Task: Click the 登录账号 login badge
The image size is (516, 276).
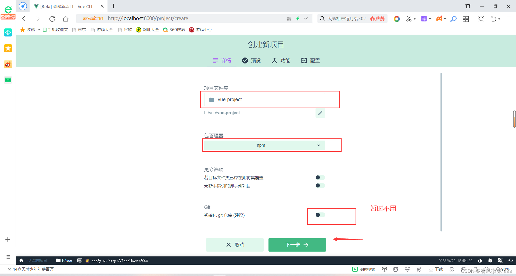Action: 8,17
